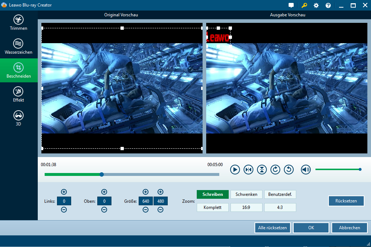Flip the video horizontally
Image resolution: width=371 pixels, height=247 pixels.
coord(248,169)
